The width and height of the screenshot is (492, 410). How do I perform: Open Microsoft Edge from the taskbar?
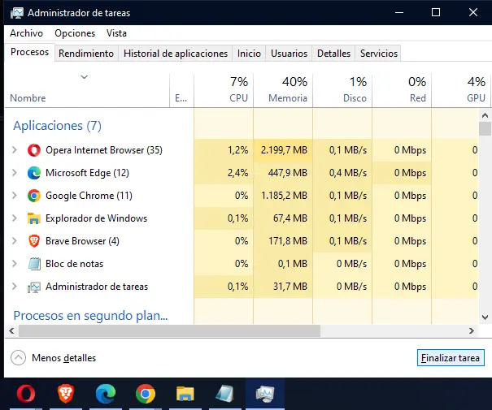[106, 394]
